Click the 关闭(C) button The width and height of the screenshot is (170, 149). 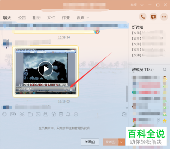(90, 142)
